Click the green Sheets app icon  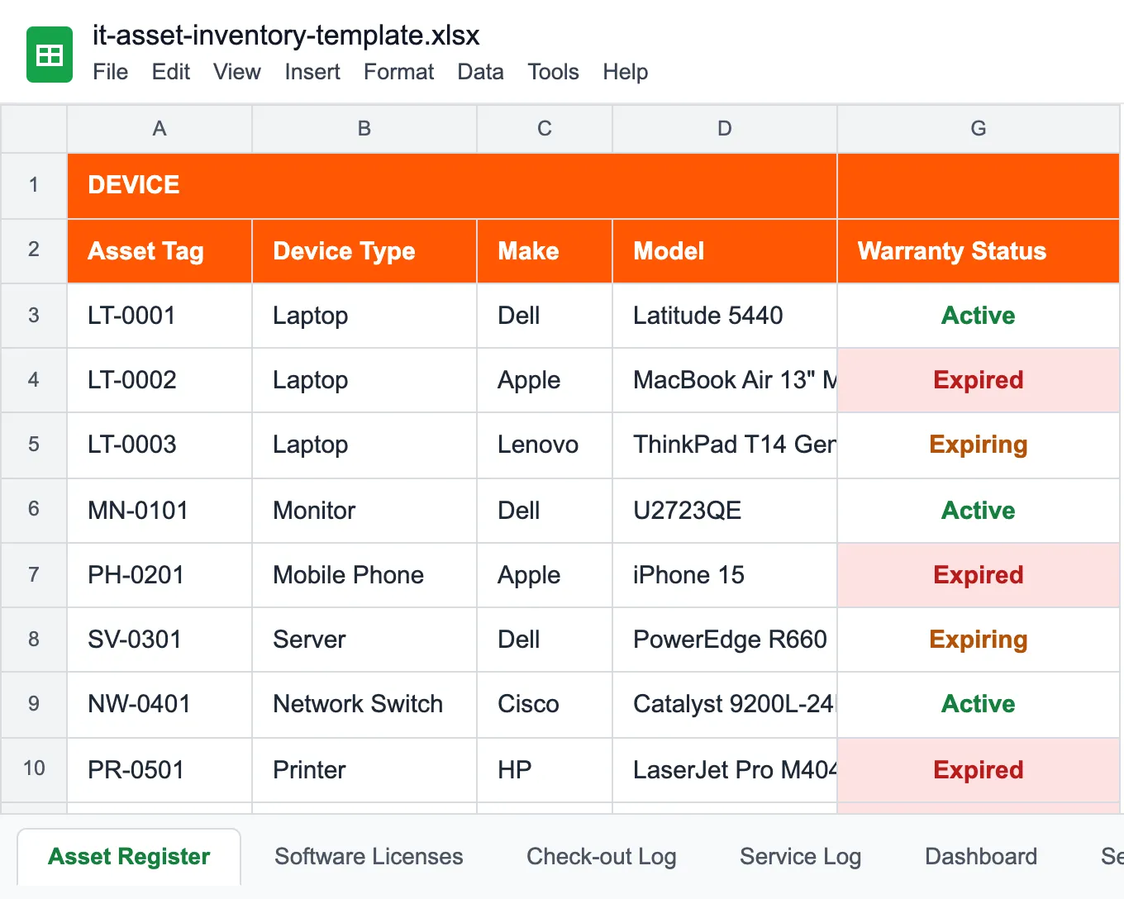[x=50, y=55]
